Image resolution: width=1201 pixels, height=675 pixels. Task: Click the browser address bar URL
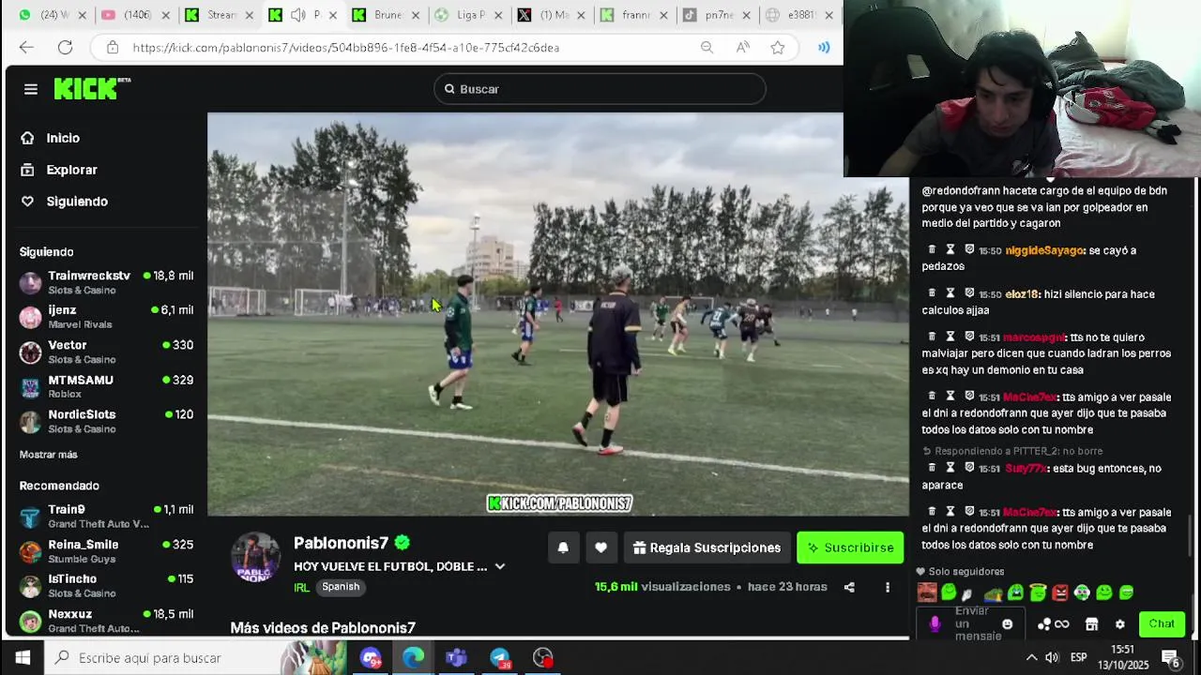coord(346,48)
